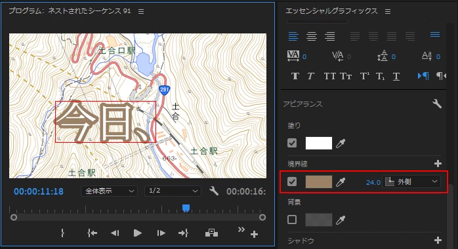Open Program monitor wrench settings
This screenshot has width=458, height=249.
pyautogui.click(x=214, y=191)
